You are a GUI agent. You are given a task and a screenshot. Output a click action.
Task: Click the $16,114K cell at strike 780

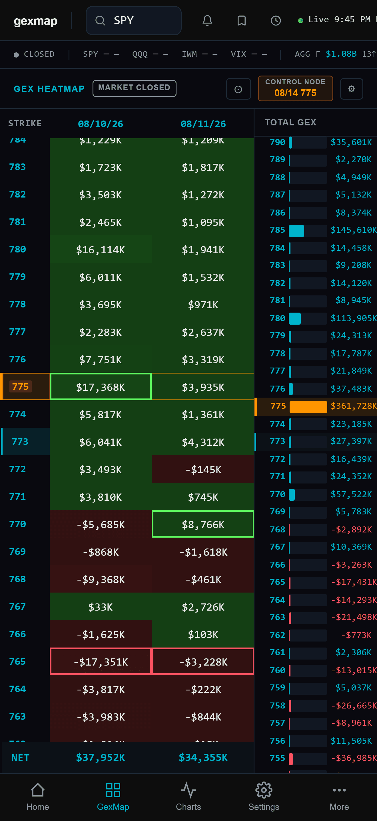tap(101, 250)
